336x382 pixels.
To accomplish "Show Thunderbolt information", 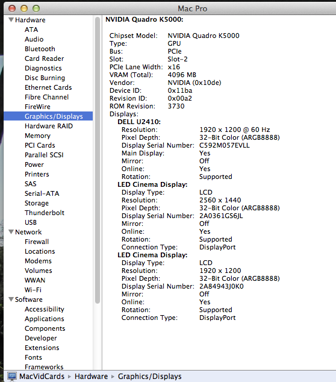I will point(45,213).
